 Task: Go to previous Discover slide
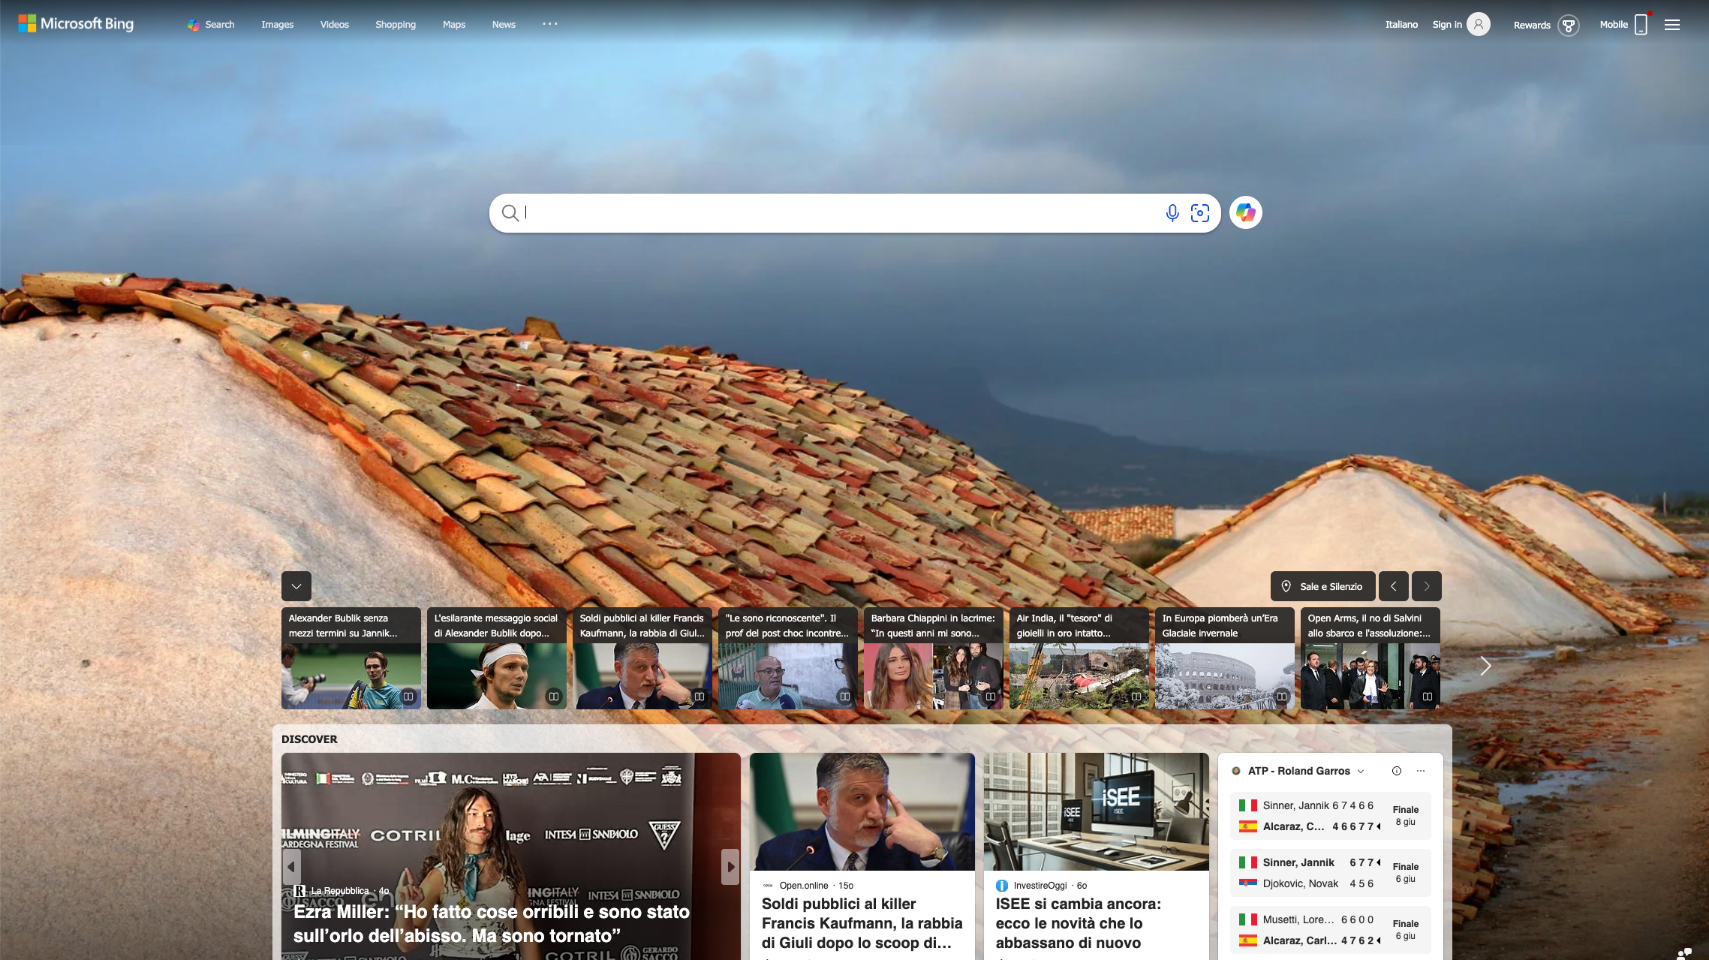(x=291, y=867)
